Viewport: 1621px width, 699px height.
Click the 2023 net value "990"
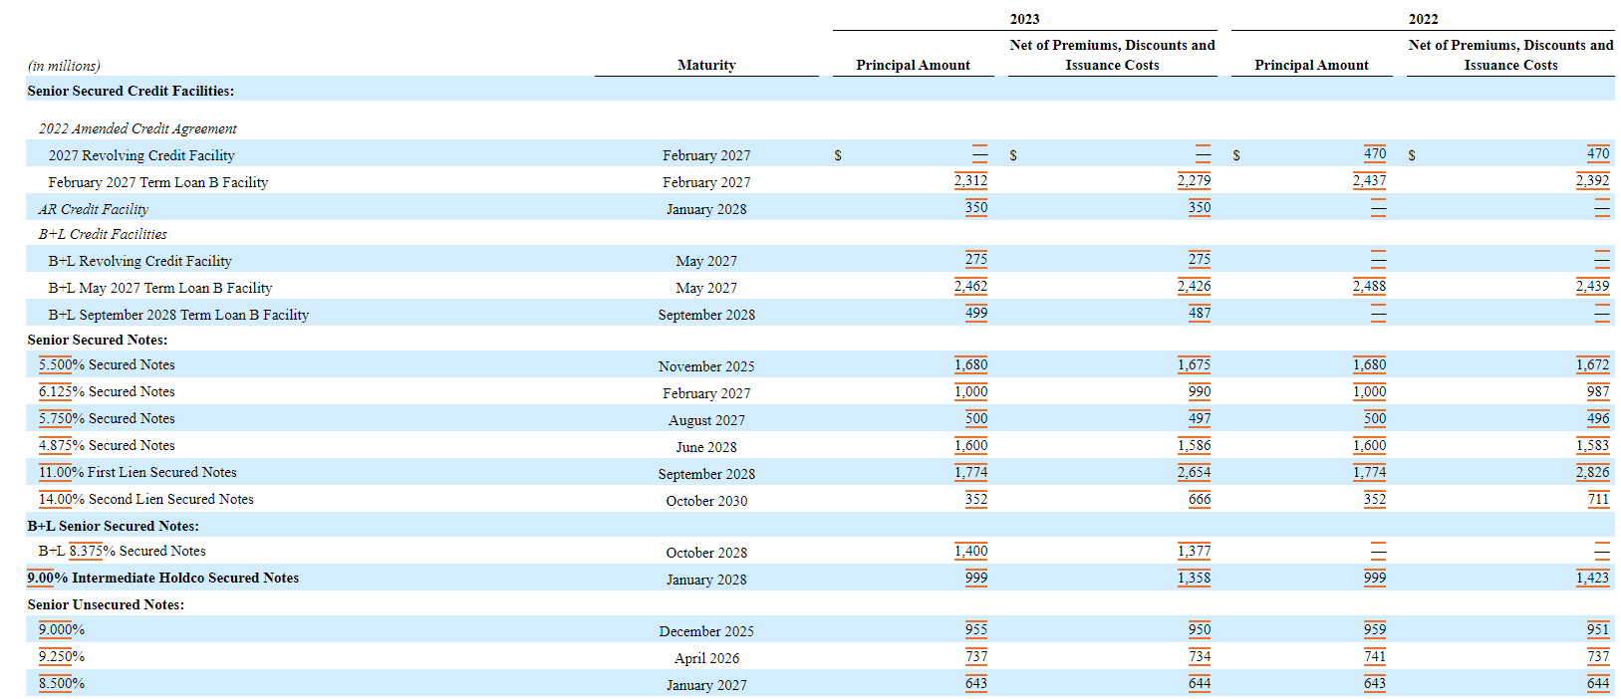(x=1200, y=391)
